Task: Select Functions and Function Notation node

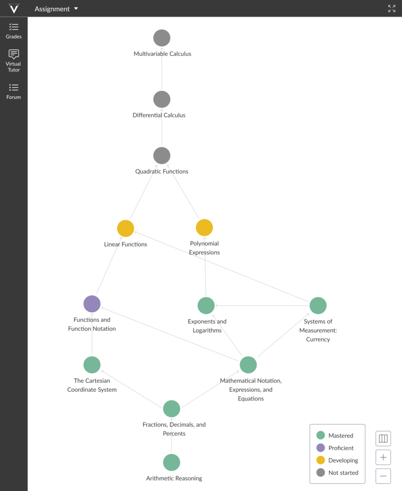Action: coord(92,304)
